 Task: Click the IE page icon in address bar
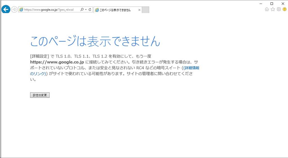[21, 10]
